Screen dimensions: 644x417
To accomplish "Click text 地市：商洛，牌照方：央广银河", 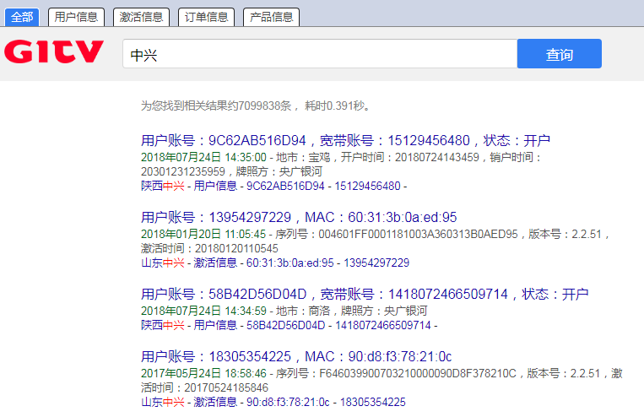I will click(x=352, y=311).
